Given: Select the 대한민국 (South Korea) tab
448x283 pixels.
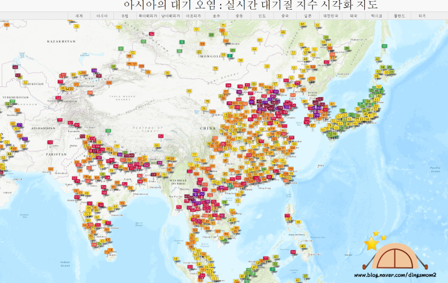Looking at the screenshot, I should point(330,16).
